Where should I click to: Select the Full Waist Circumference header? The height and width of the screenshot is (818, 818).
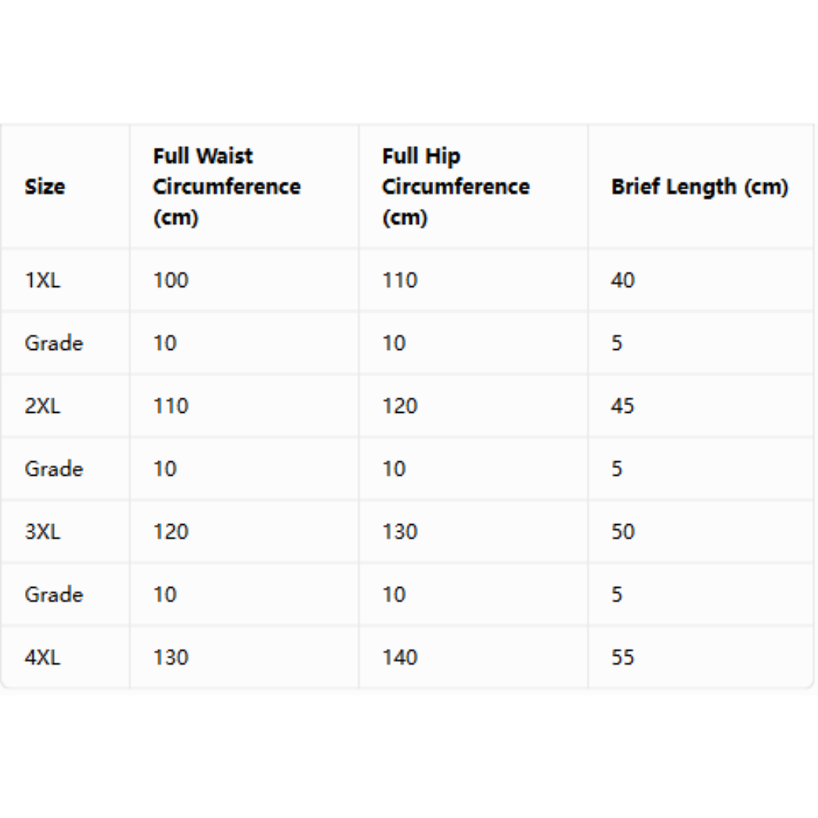(227, 187)
